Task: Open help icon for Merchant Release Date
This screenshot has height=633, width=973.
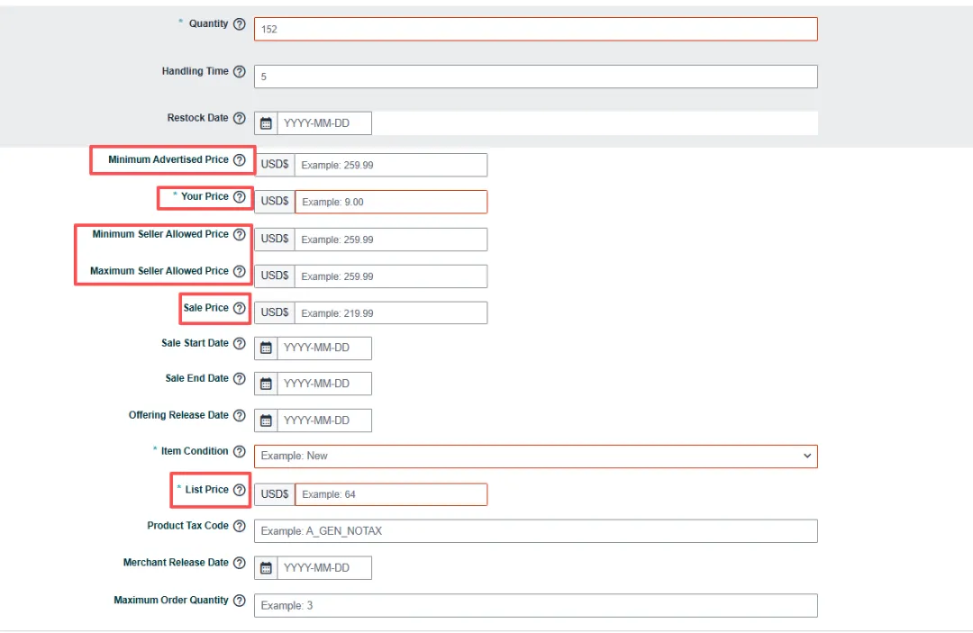Action: (240, 563)
